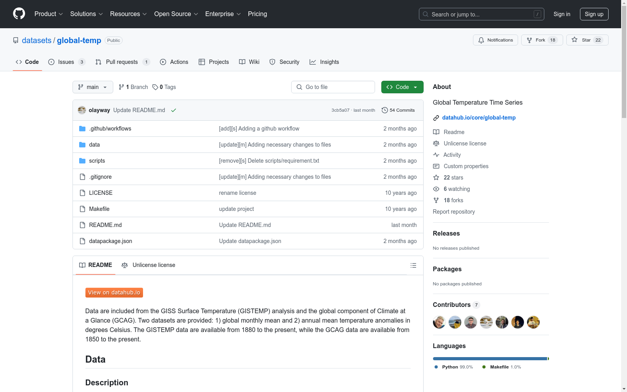Click the Sign in link

coord(562,14)
